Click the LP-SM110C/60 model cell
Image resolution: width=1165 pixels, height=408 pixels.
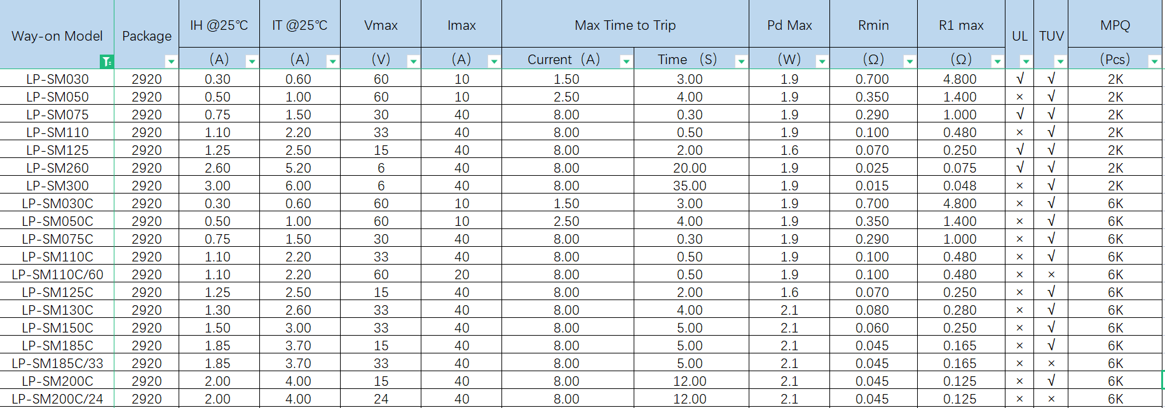[x=57, y=275]
